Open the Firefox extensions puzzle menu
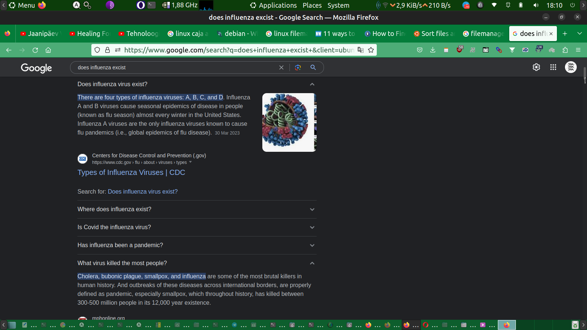This screenshot has height=330, width=587. [565, 50]
